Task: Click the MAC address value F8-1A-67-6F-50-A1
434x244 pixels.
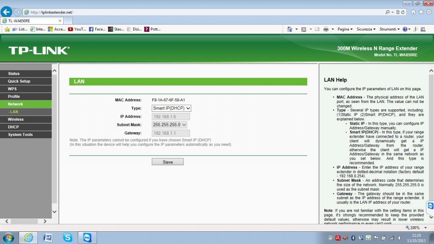Action: click(x=168, y=100)
